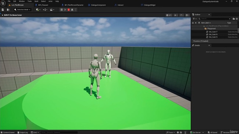Open play options three-dot menu
This screenshot has height=134, width=239.
pos(76,10)
